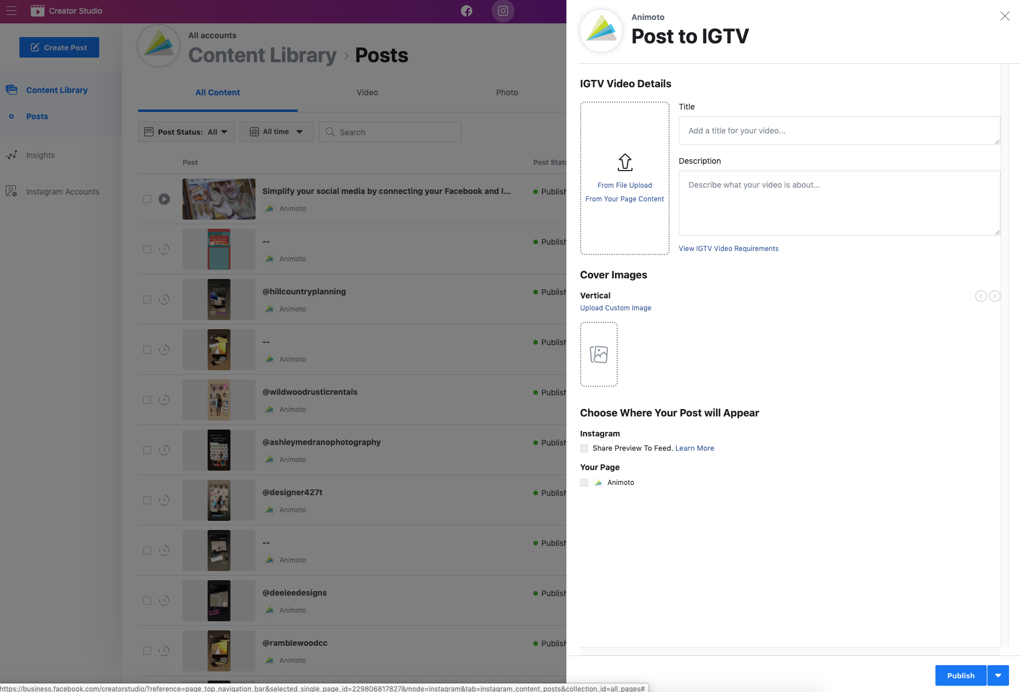Viewport: 1021px width, 692px height.
Task: Click the @designer427t post title
Action: tap(292, 492)
